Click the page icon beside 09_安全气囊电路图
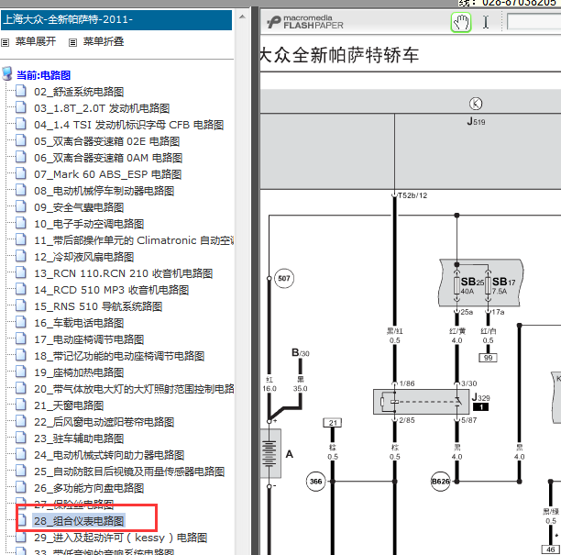The height and width of the screenshot is (555, 561). (21, 206)
